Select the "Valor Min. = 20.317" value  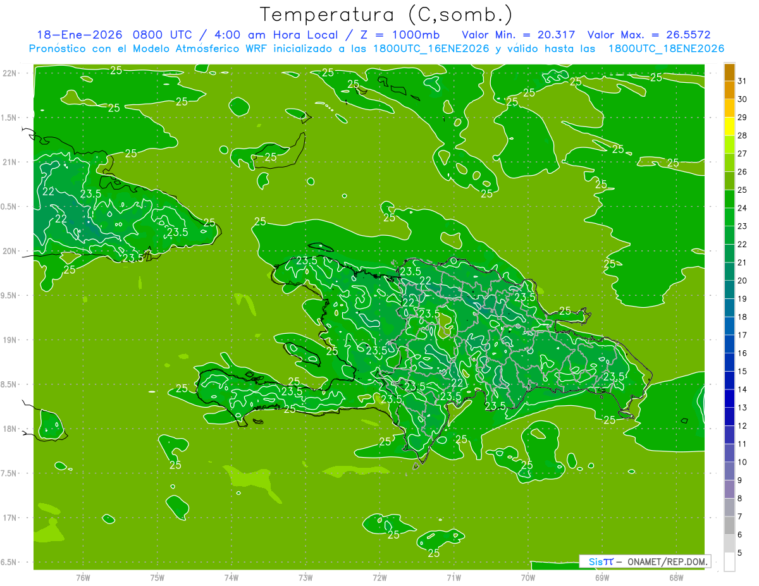tap(519, 34)
